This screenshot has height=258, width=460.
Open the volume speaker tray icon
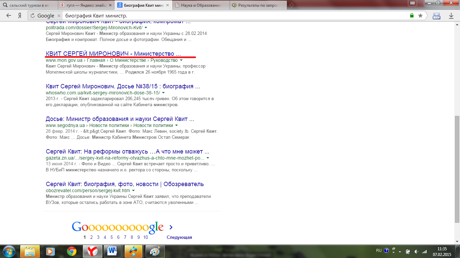(416, 251)
